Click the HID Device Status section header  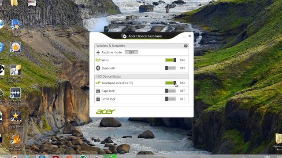[x=141, y=76]
